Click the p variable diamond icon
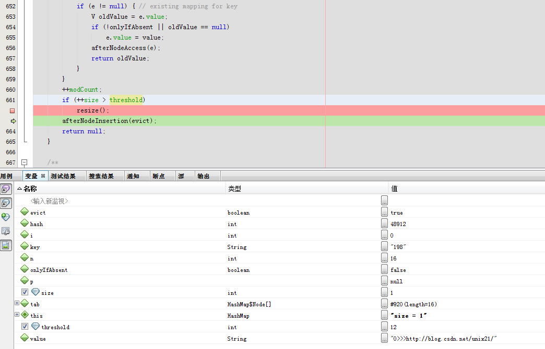Viewport: 545px width, 349px height. click(25, 280)
